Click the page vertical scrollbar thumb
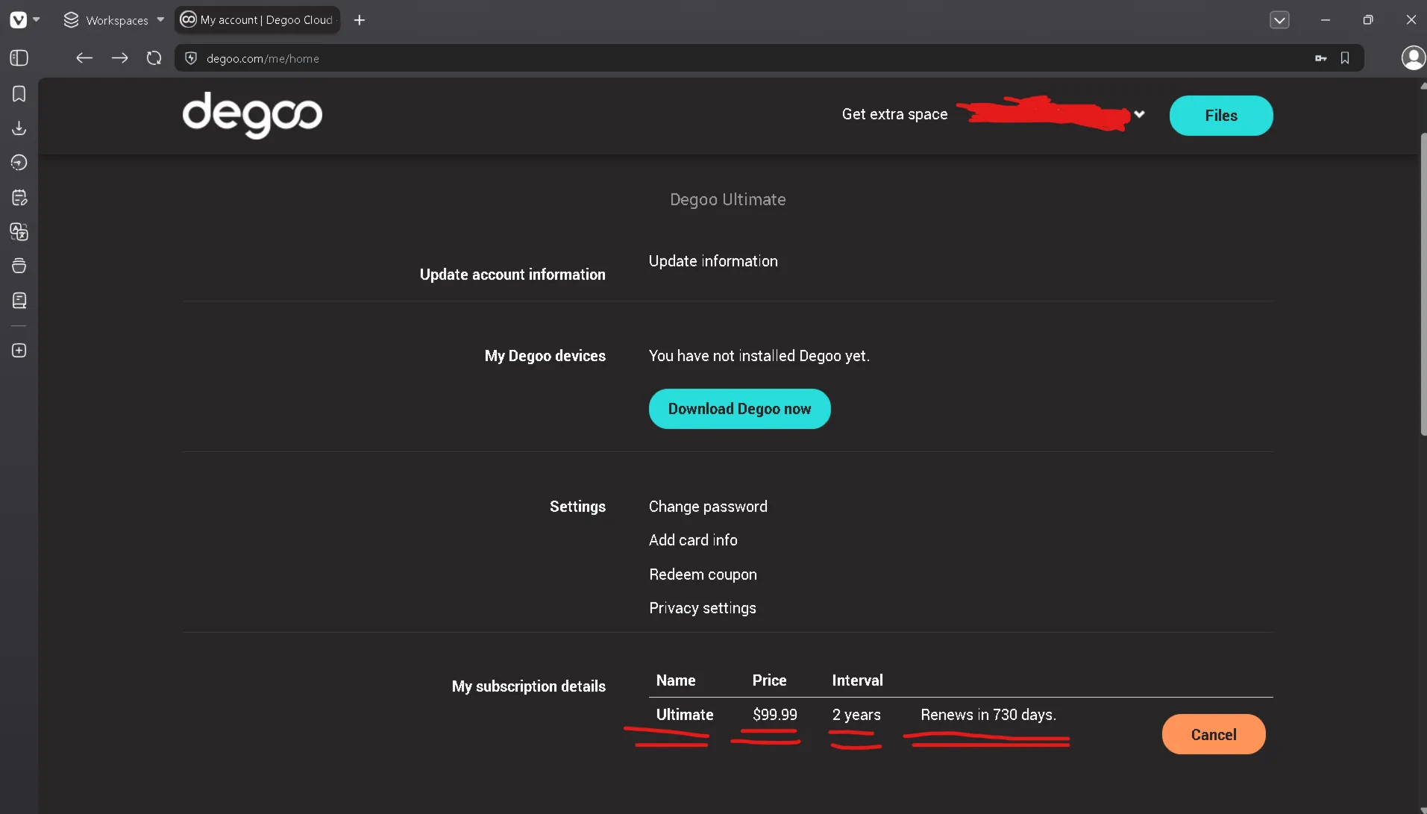 1423,284
